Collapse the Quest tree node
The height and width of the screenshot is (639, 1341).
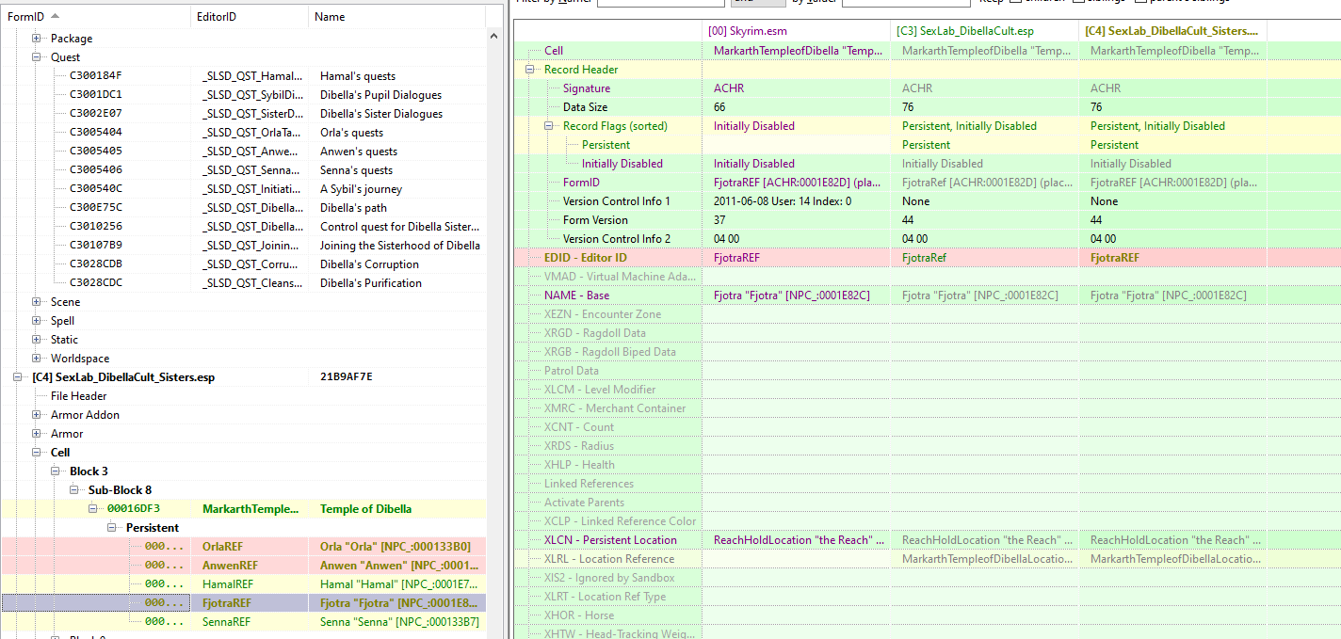tap(37, 57)
